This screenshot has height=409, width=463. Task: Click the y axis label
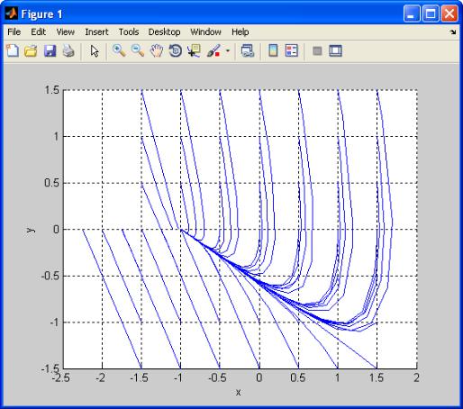(31, 230)
